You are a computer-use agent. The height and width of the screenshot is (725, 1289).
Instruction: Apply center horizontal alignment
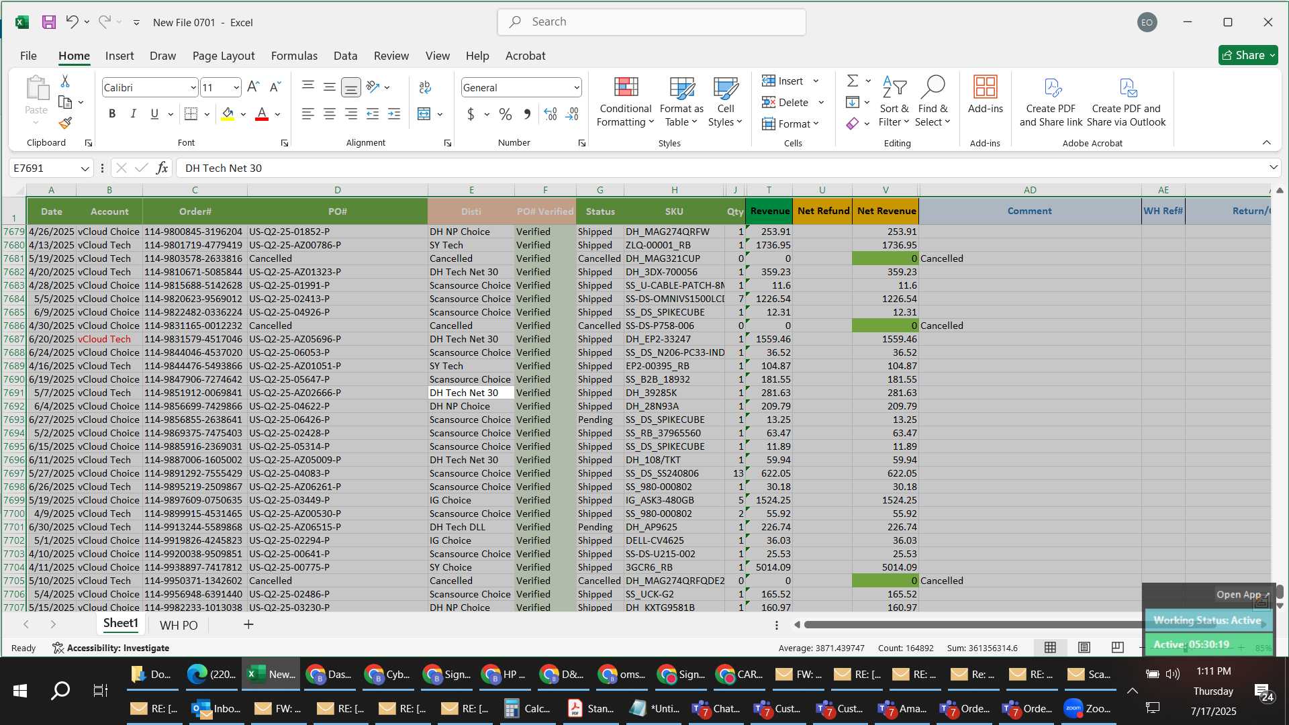pos(330,114)
